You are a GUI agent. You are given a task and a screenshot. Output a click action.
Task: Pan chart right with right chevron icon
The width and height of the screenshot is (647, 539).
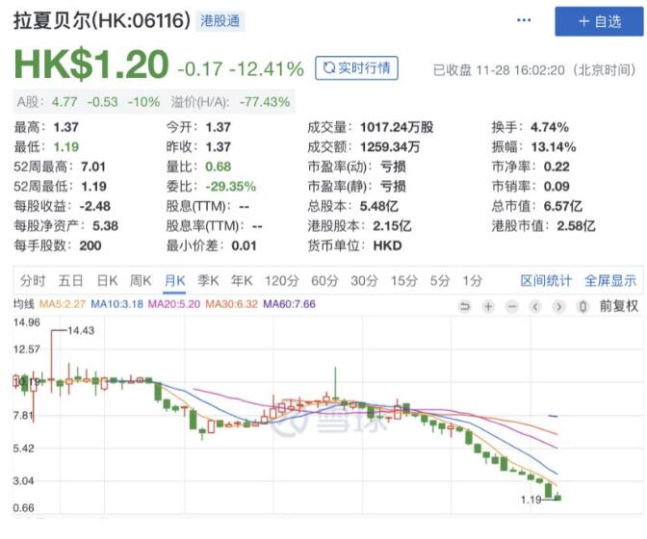[559, 306]
